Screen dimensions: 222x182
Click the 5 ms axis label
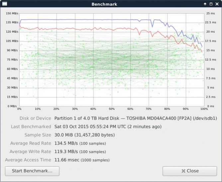coord(211,88)
